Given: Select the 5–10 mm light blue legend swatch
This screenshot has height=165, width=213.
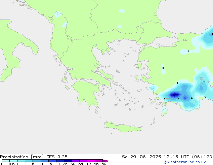Looking at the screenshot, I should coord(37,161).
